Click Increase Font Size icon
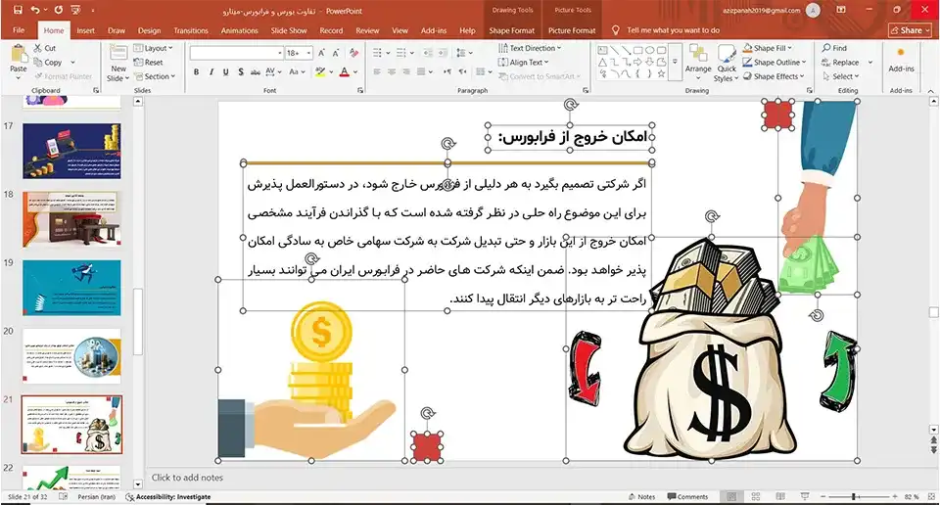 pyautogui.click(x=321, y=53)
